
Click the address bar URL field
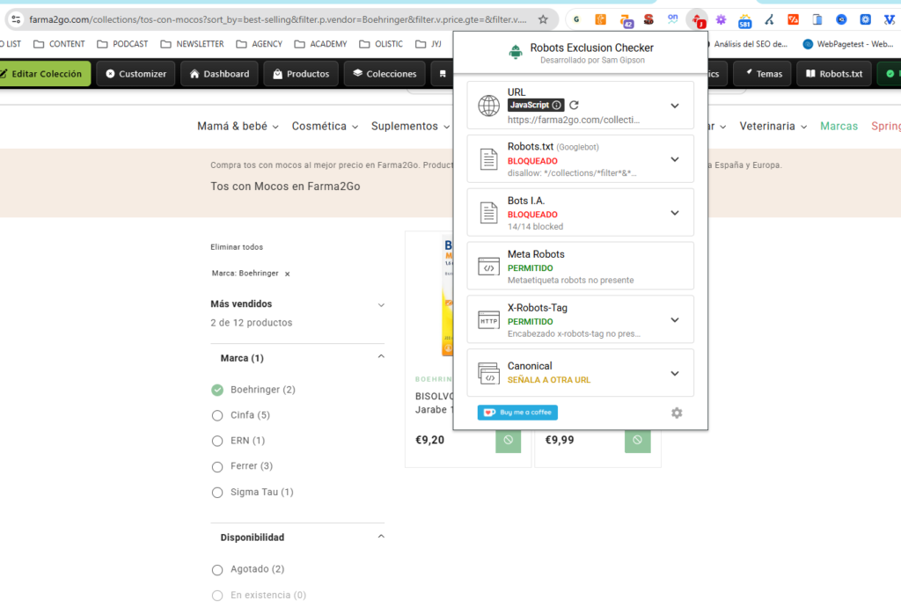coord(277,19)
